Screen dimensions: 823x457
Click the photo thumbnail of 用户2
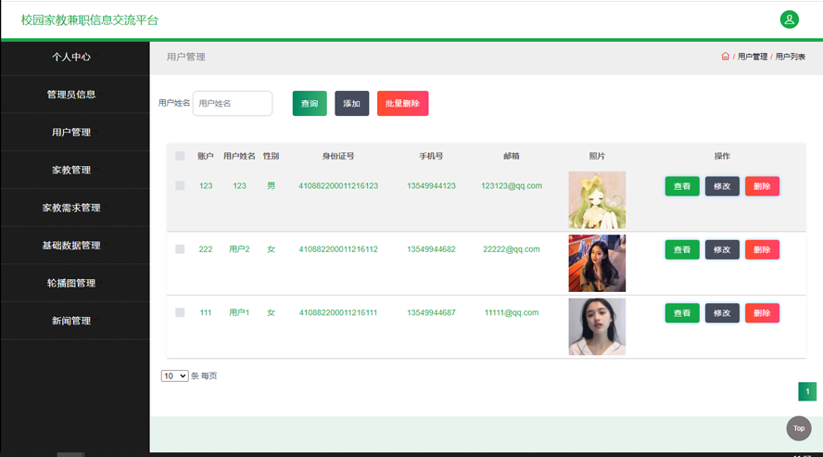597,263
